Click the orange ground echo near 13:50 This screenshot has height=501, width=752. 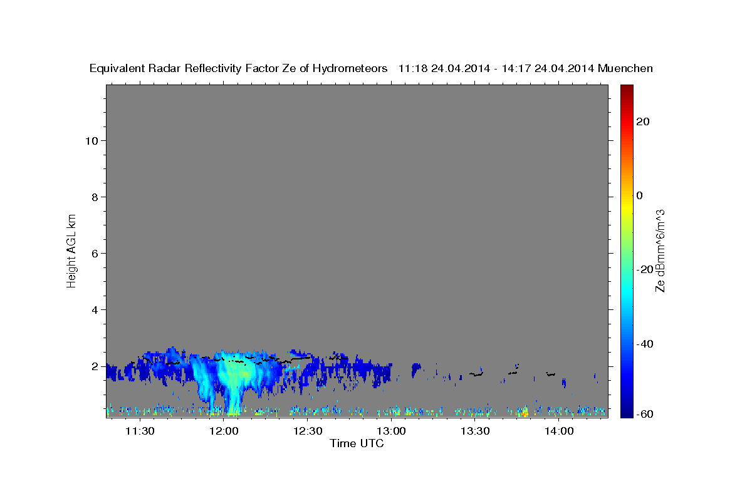point(524,412)
